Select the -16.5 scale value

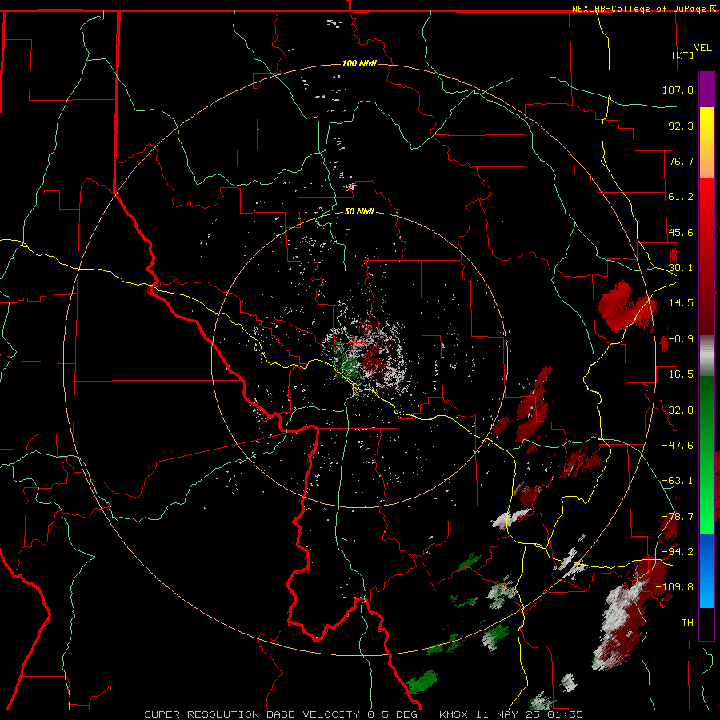tap(678, 374)
